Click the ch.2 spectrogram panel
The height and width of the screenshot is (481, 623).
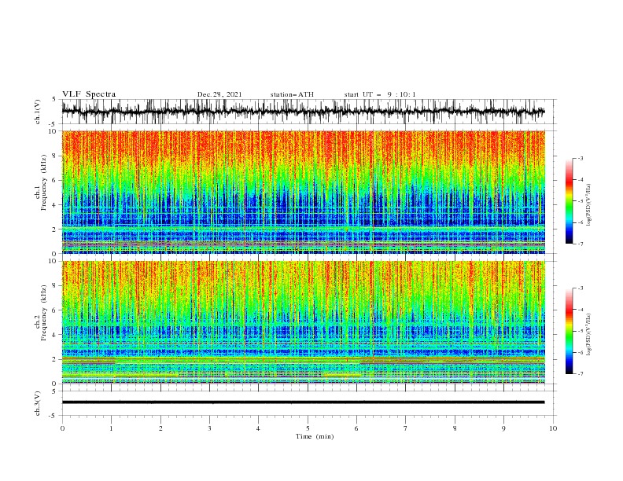click(x=303, y=322)
